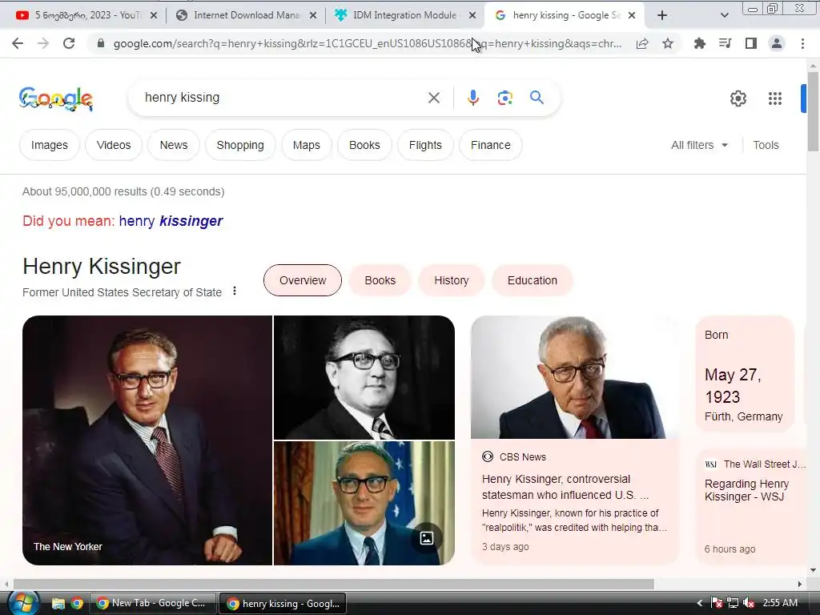
Task: Filter results by Shopping
Action: (240, 145)
